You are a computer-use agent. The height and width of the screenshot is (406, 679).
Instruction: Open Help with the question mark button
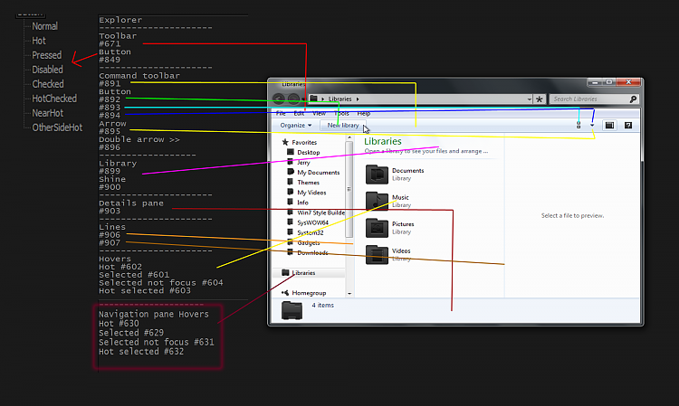pos(628,126)
